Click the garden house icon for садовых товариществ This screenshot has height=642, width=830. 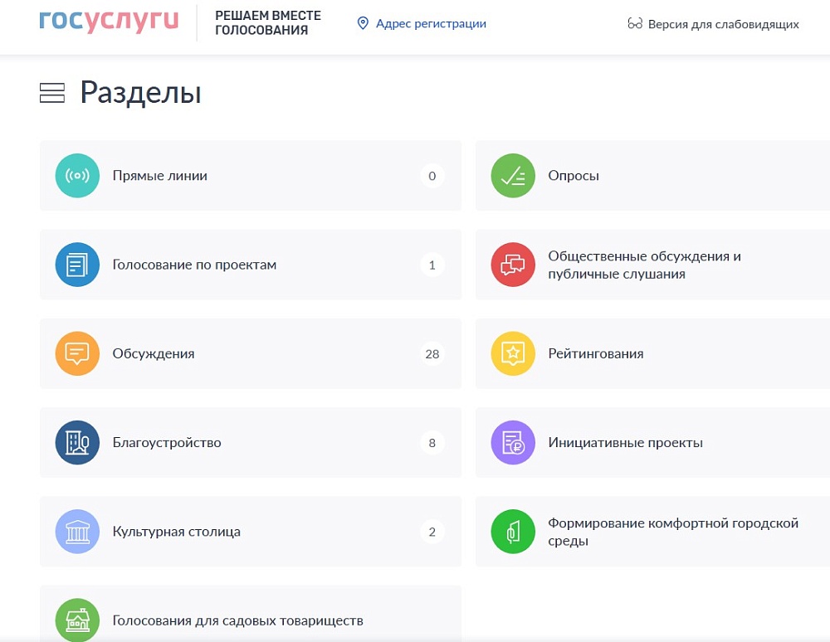point(77,620)
